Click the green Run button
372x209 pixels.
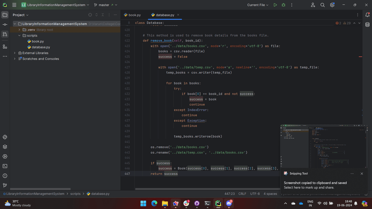pos(275,5)
